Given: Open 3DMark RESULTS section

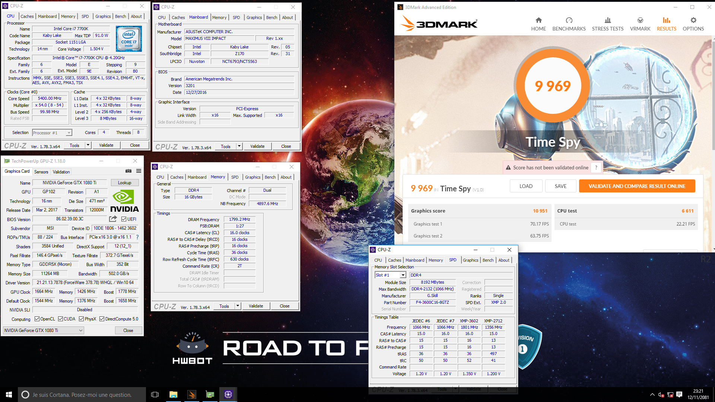Looking at the screenshot, I should click(x=667, y=24).
